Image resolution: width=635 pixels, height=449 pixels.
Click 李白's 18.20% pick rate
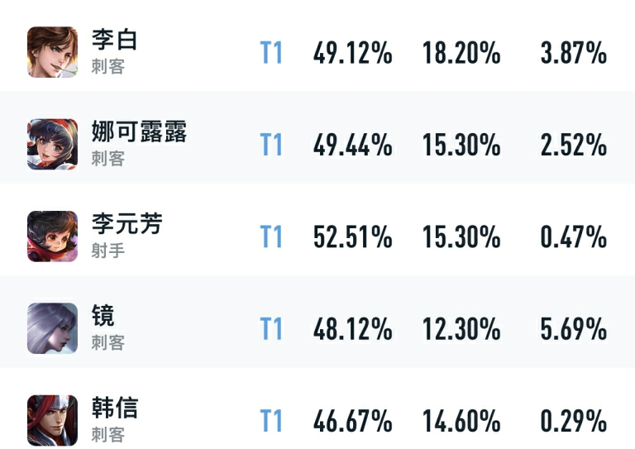coord(461,53)
